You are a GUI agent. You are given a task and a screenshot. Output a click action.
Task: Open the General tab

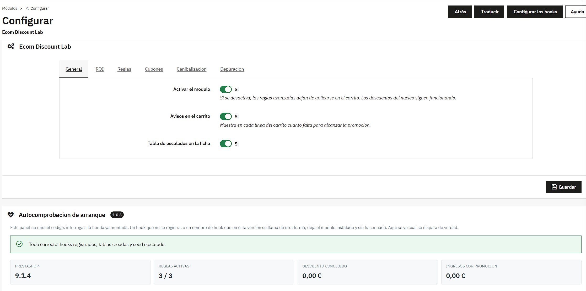tap(74, 69)
